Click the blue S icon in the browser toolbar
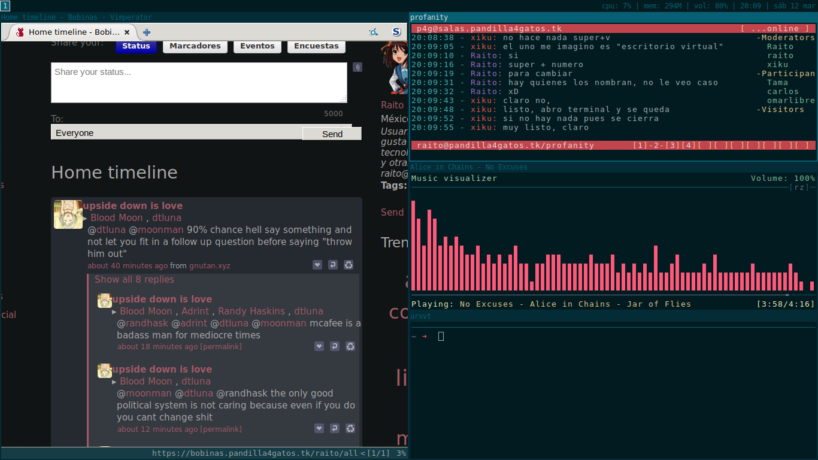This screenshot has height=460, width=818. [x=396, y=32]
